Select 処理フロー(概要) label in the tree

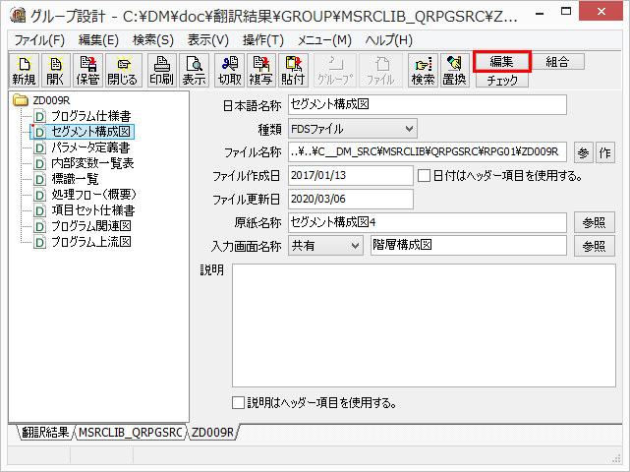(94, 195)
